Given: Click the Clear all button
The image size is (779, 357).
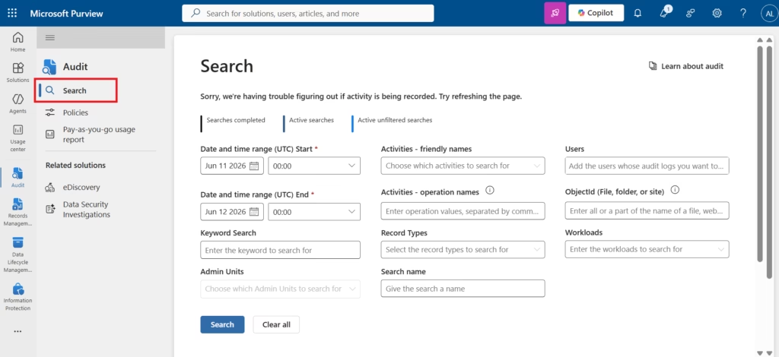Looking at the screenshot, I should pos(276,324).
